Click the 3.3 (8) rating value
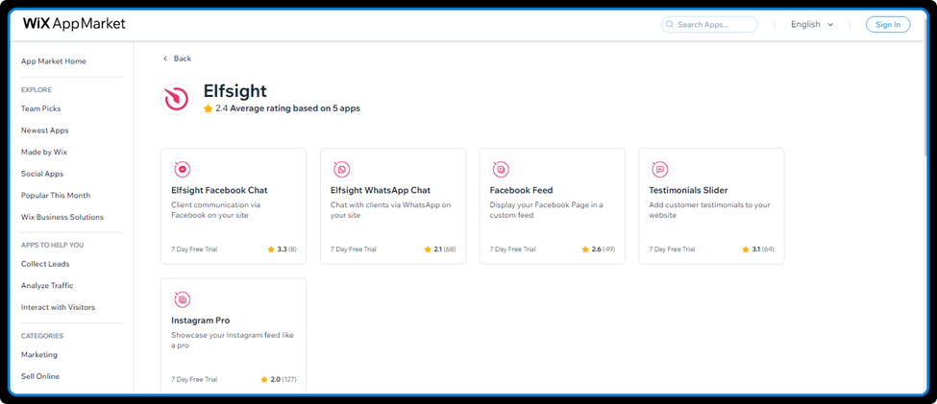 pos(286,250)
